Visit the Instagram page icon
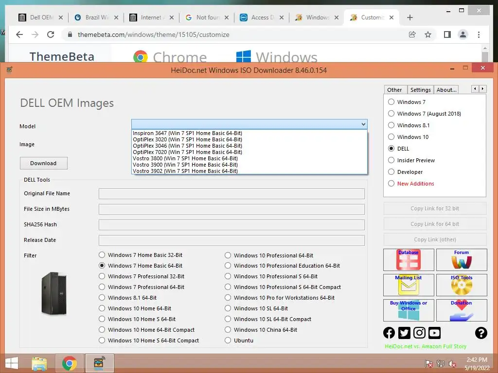The image size is (498, 373). pos(419,333)
